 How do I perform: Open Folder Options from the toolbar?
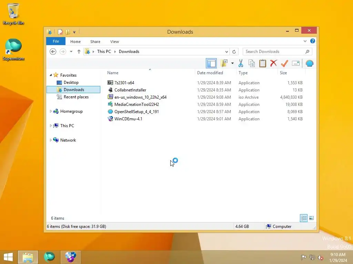[224, 63]
